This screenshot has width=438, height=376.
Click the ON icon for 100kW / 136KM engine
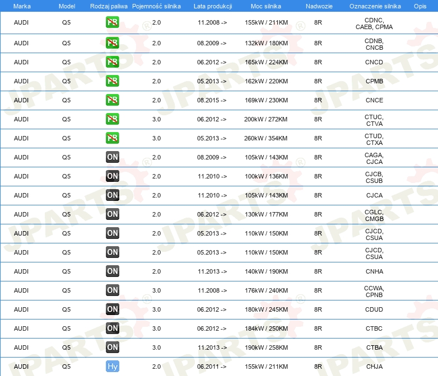(x=112, y=176)
